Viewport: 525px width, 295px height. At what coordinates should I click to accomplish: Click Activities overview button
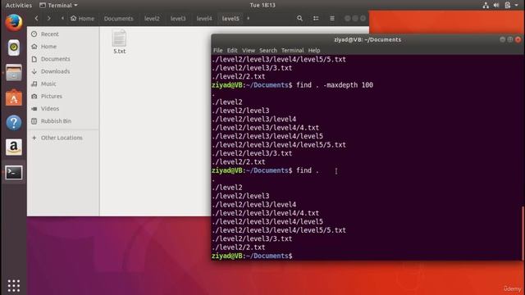point(19,5)
